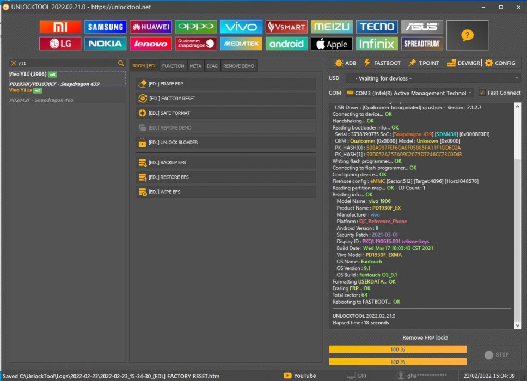Viewport: 527px width, 381px height.
Task: Open the help question mark tile
Action: pyautogui.click(x=467, y=35)
